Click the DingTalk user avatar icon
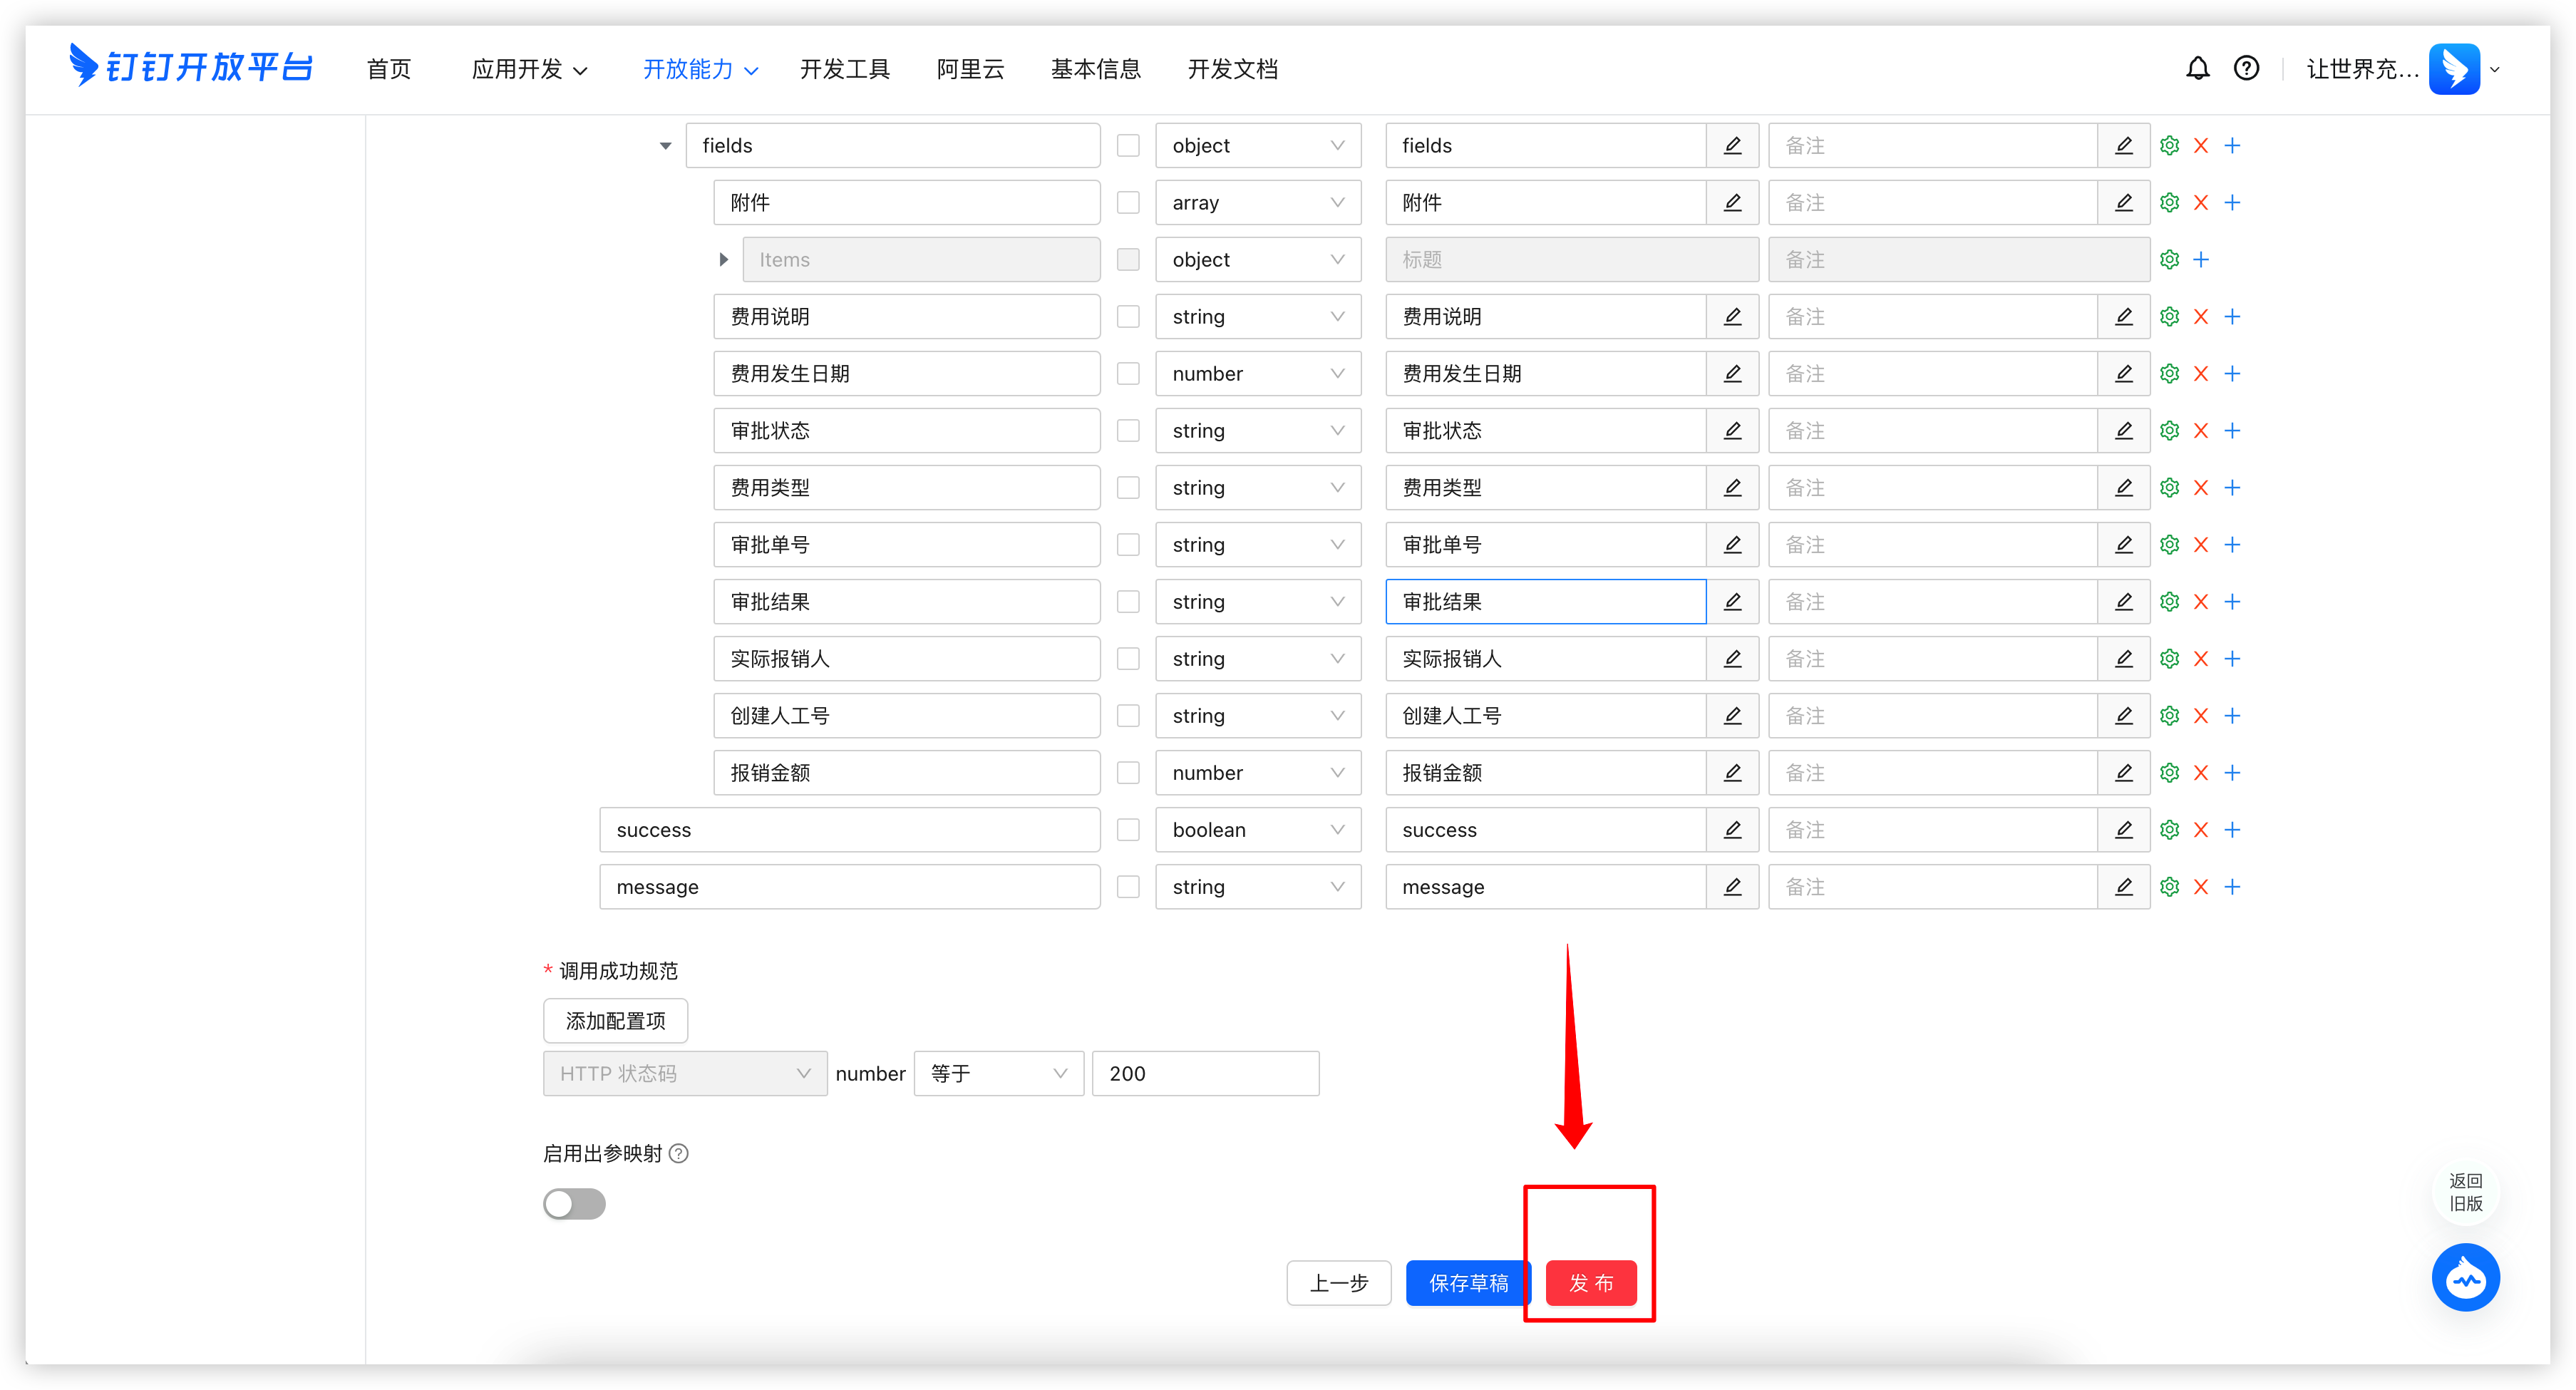The width and height of the screenshot is (2576, 1390). (x=2454, y=69)
